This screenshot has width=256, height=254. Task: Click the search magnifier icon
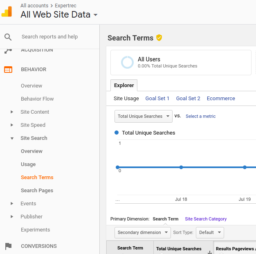(x=8, y=37)
